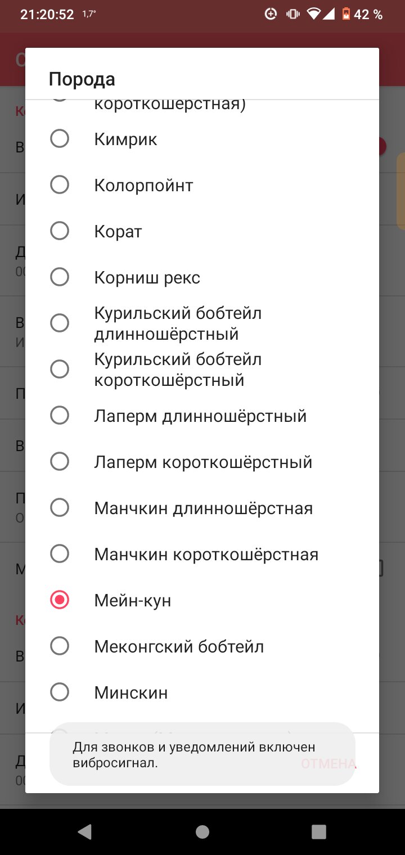Tap the battery icon in status bar
This screenshot has width=405, height=855.
346,15
